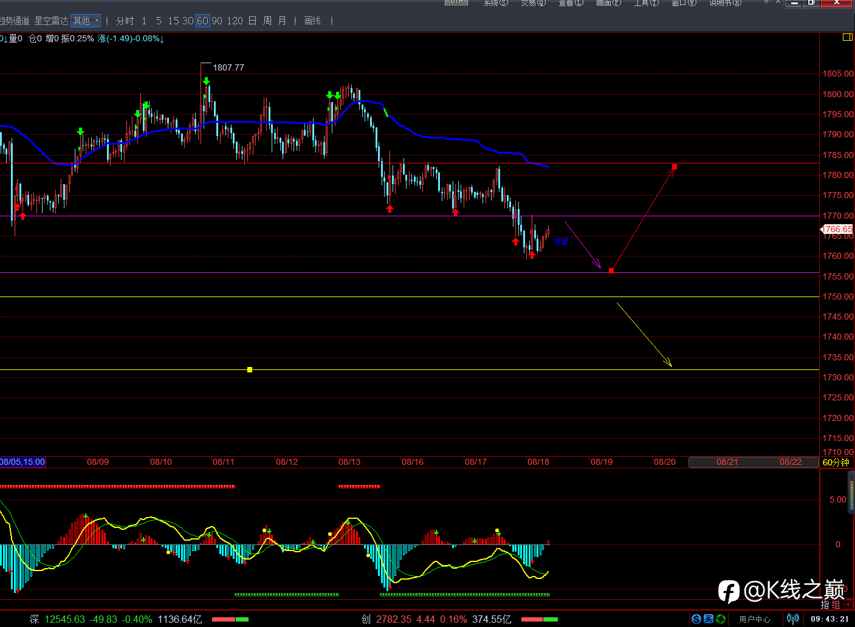Viewport: 855px width, 627px height.
Task: Click the VIP badge in title bar
Action: [x=456, y=2]
